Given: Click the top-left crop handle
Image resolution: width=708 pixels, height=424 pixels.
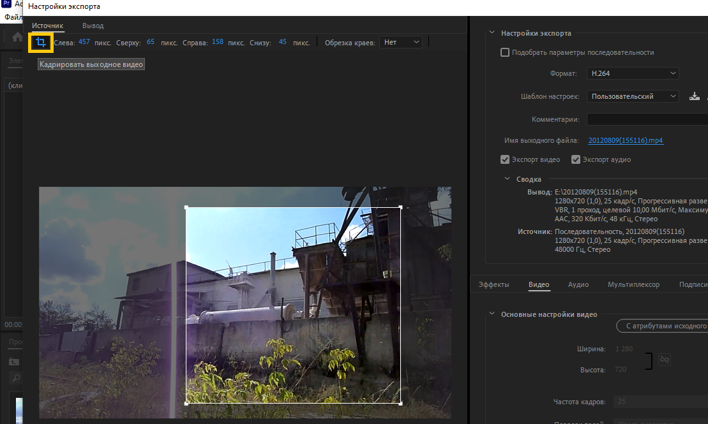Looking at the screenshot, I should click(x=186, y=207).
